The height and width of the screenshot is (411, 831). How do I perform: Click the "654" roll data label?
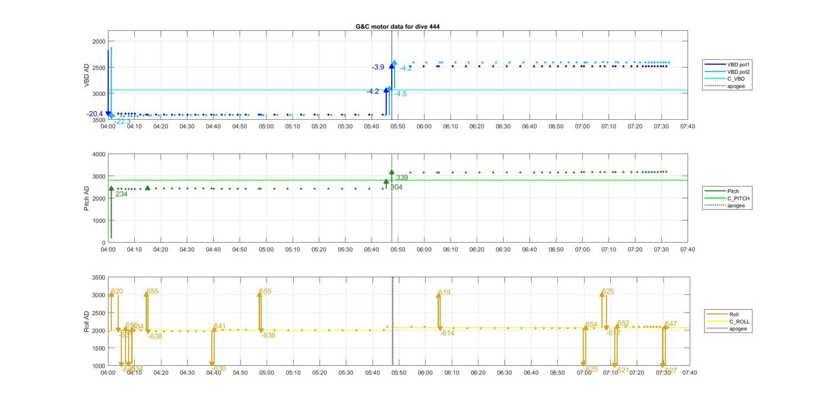point(591,325)
